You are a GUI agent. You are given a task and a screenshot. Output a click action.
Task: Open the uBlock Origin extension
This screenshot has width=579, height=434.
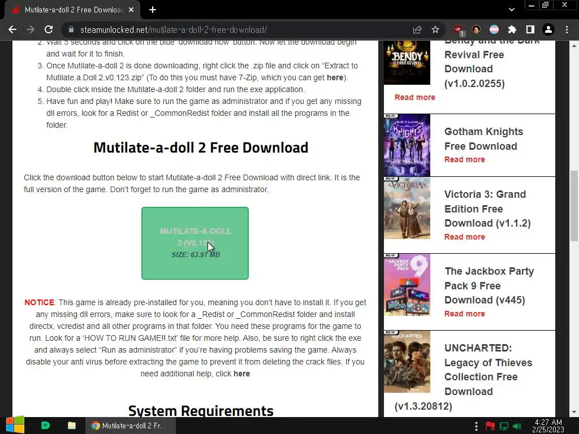click(458, 29)
